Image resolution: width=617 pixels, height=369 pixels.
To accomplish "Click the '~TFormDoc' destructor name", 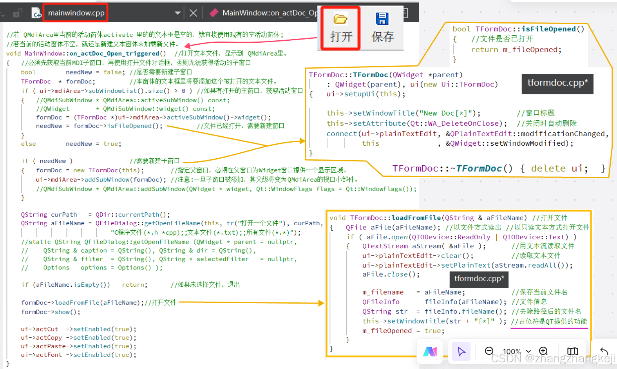I will click(x=476, y=168).
